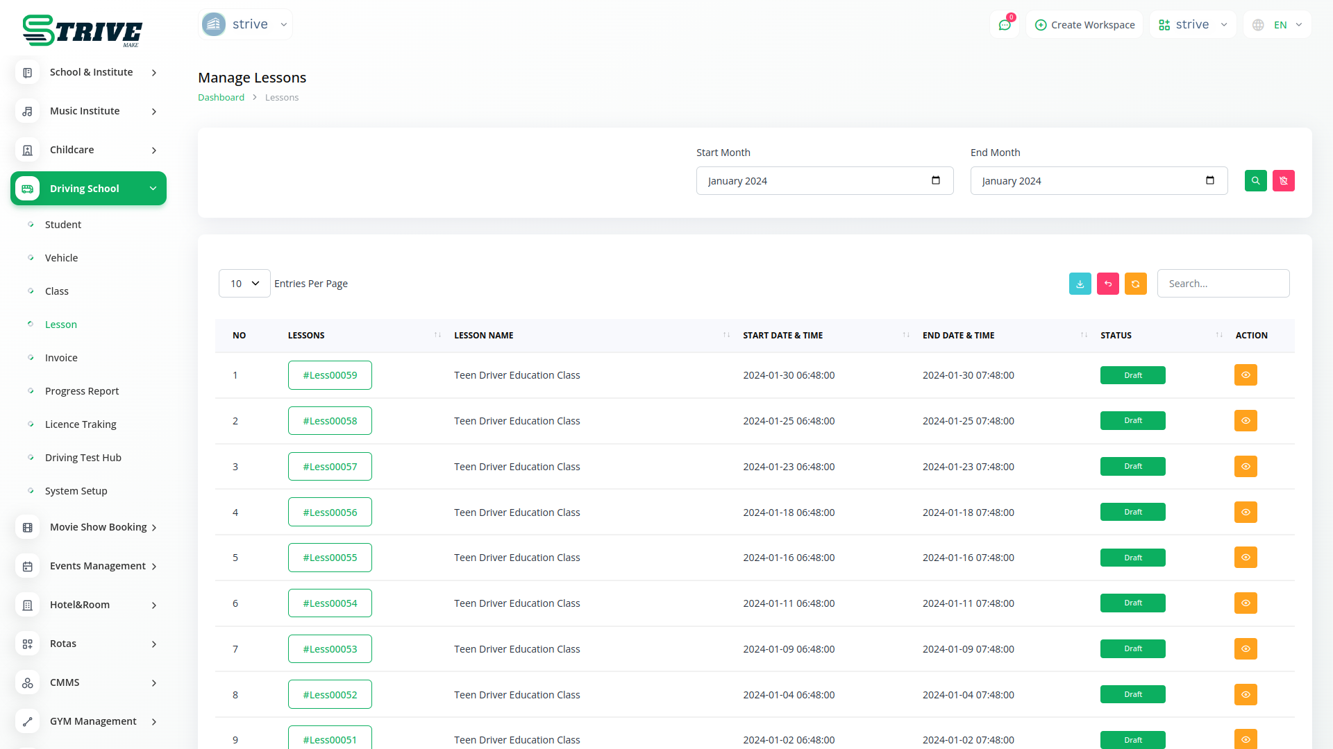Click the lessons Search input field
The width and height of the screenshot is (1333, 749).
click(x=1223, y=284)
